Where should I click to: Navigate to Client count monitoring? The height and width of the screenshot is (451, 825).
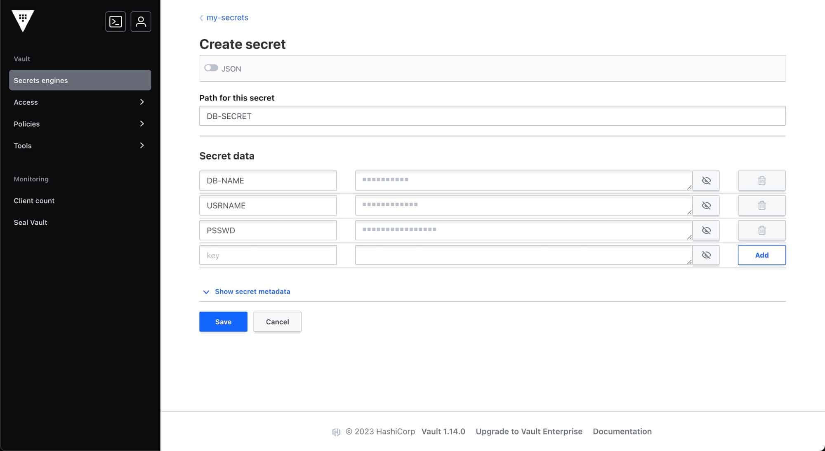tap(34, 200)
